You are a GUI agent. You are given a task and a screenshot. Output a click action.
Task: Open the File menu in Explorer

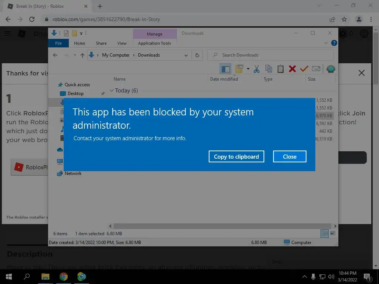pos(58,43)
